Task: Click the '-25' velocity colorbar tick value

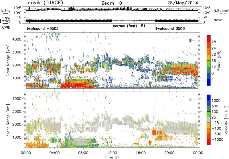Action: pos(216,123)
